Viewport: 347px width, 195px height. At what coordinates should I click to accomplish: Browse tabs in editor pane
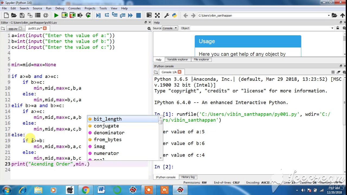pyautogui.click(x=3, y=28)
